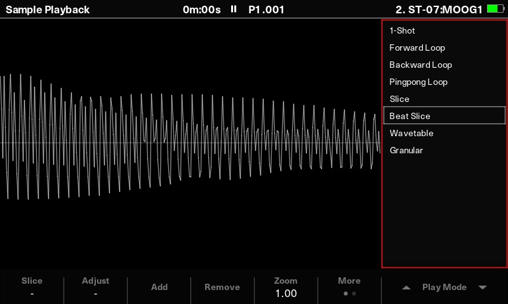Click the Add slice button

(x=159, y=287)
